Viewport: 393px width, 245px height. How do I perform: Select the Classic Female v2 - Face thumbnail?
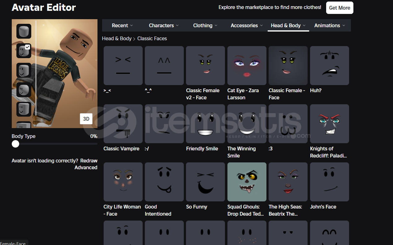coord(205,66)
